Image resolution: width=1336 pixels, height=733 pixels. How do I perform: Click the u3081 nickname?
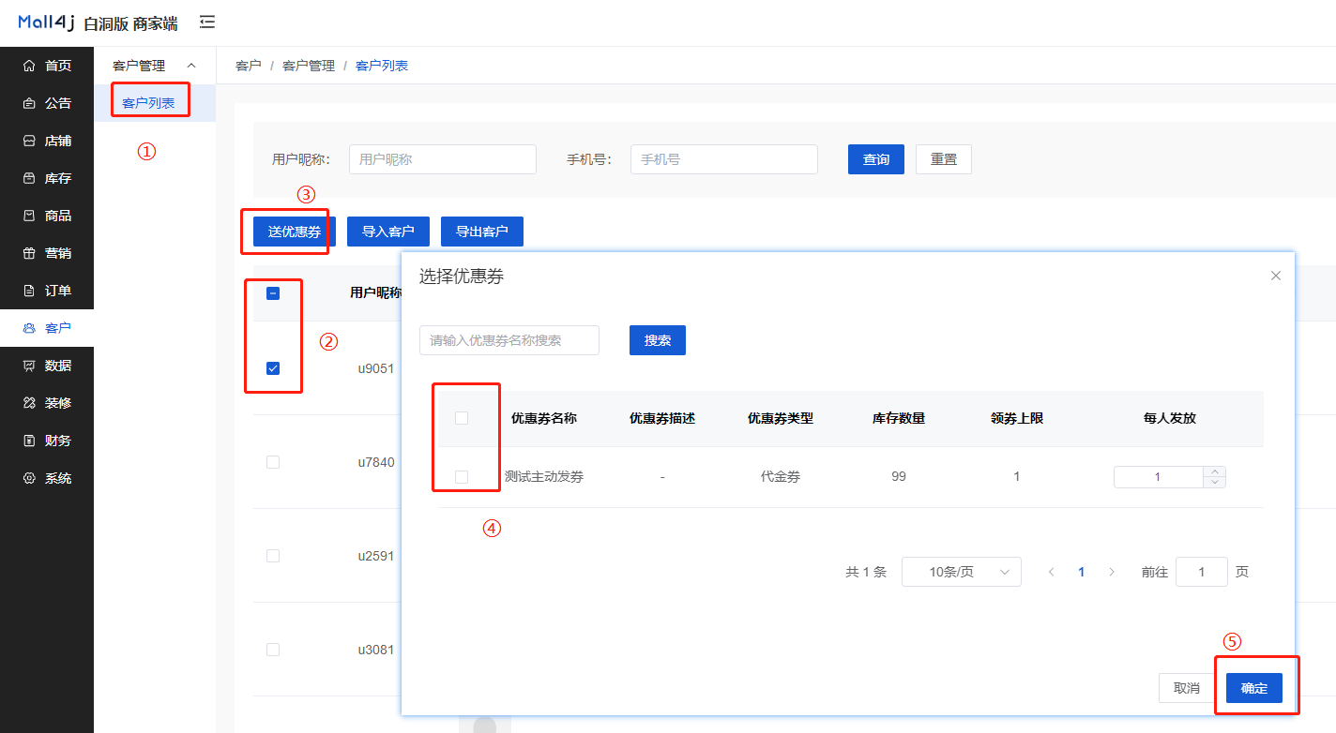tap(376, 650)
